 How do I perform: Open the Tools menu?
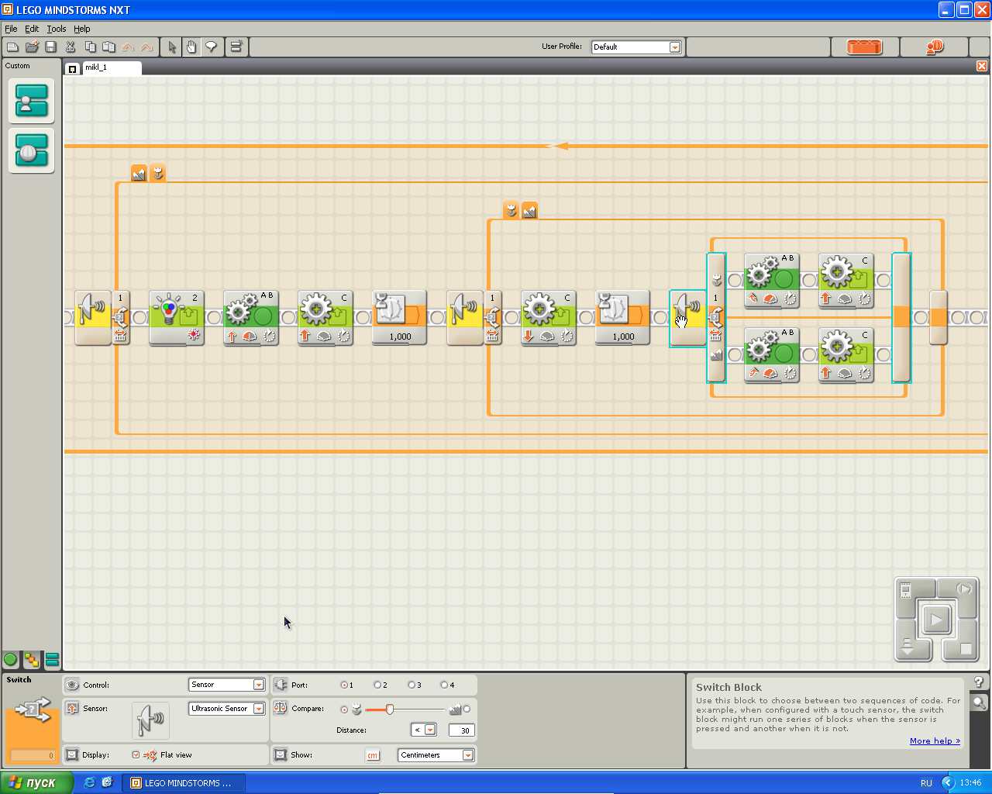[x=57, y=29]
